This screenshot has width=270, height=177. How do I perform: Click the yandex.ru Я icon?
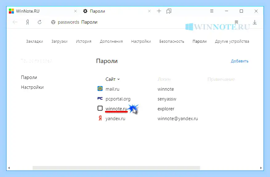coord(100,118)
